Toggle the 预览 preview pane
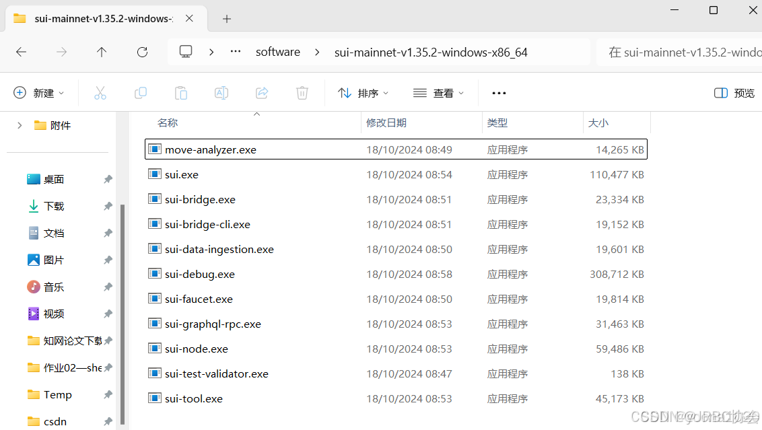Image resolution: width=762 pixels, height=430 pixels. tap(734, 93)
